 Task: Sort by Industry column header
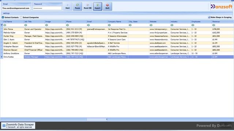(180, 22)
